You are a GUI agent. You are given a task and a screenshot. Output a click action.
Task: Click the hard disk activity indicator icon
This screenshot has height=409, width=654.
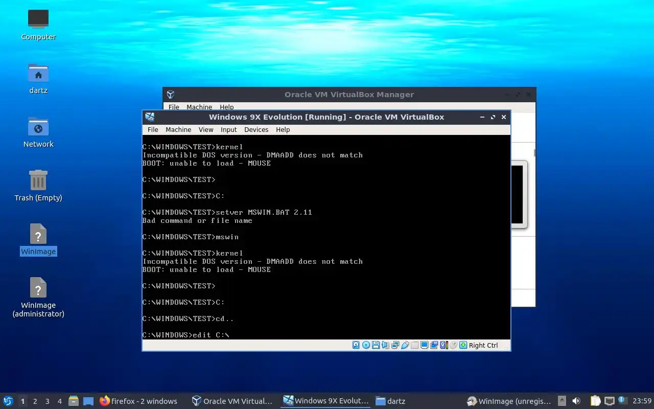pos(356,345)
